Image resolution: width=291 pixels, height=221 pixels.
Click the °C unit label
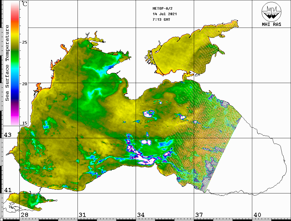pos(24,4)
